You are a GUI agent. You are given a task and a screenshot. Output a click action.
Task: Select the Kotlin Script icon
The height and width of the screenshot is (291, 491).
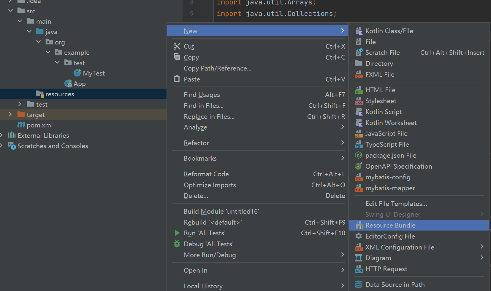pos(359,112)
